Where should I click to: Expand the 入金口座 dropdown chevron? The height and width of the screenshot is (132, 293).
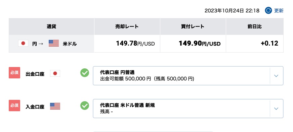click(276, 109)
